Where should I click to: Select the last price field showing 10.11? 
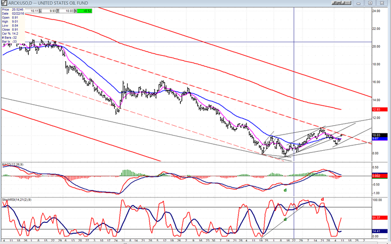pyautogui.click(x=33, y=10)
